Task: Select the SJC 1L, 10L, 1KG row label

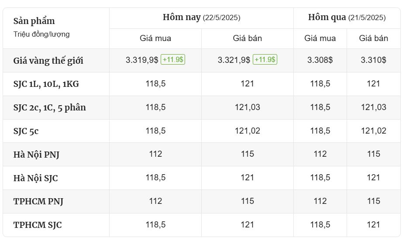Action: pyautogui.click(x=46, y=84)
